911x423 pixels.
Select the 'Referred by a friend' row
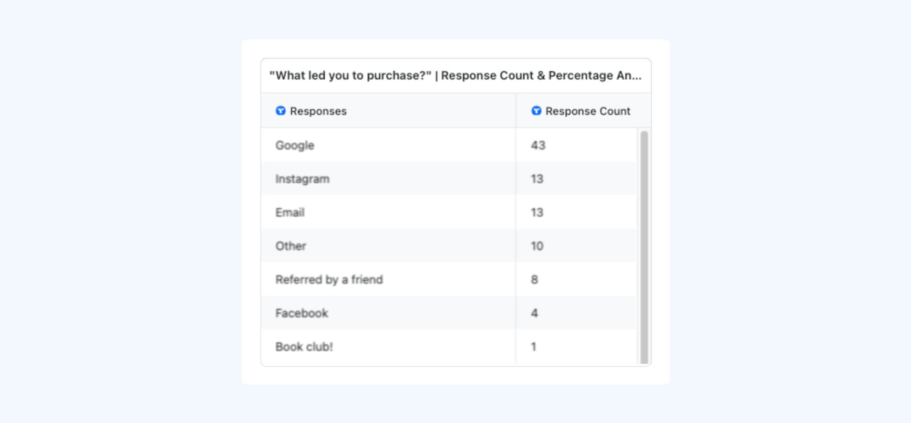pyautogui.click(x=449, y=280)
